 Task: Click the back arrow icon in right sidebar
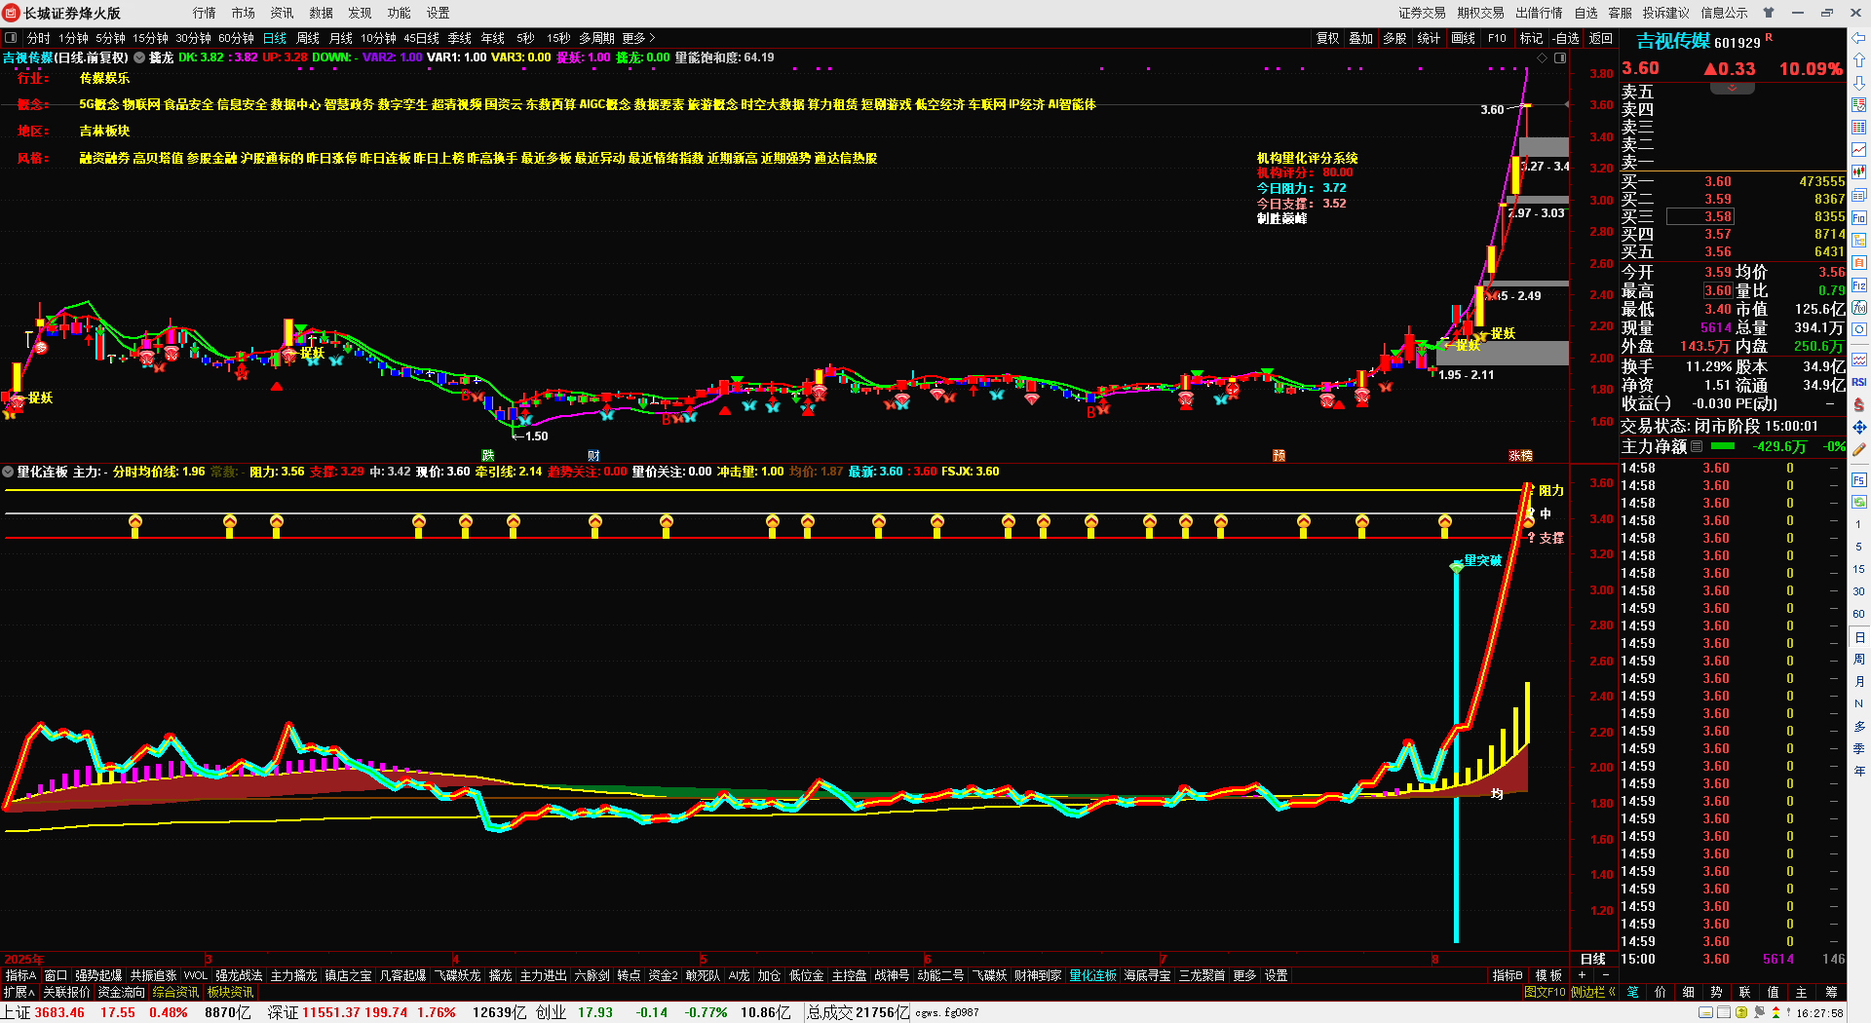(x=1859, y=38)
